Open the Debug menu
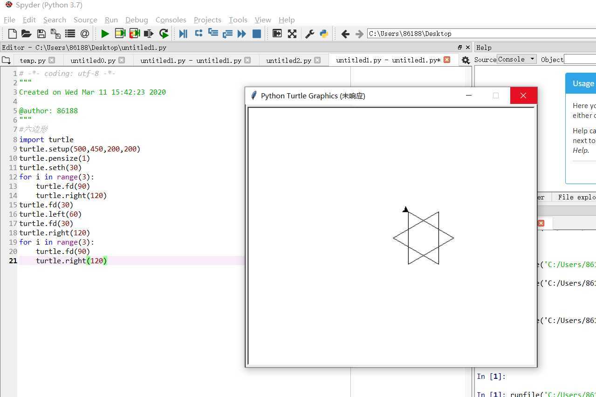The image size is (596, 397). coord(137,20)
